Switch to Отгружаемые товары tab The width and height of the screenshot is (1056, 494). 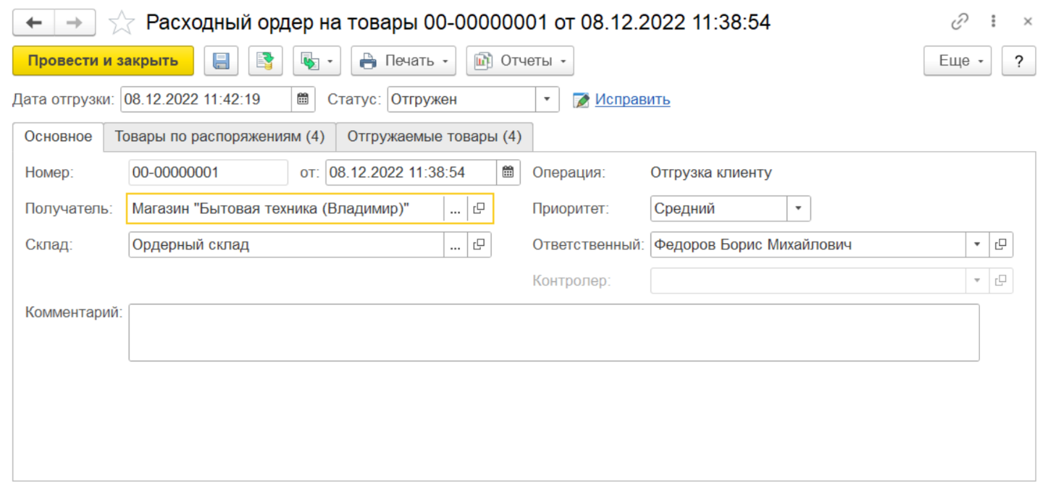(x=434, y=137)
